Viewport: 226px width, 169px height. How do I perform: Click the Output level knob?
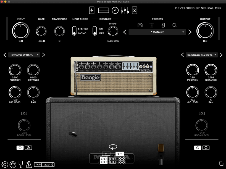tap(205, 31)
